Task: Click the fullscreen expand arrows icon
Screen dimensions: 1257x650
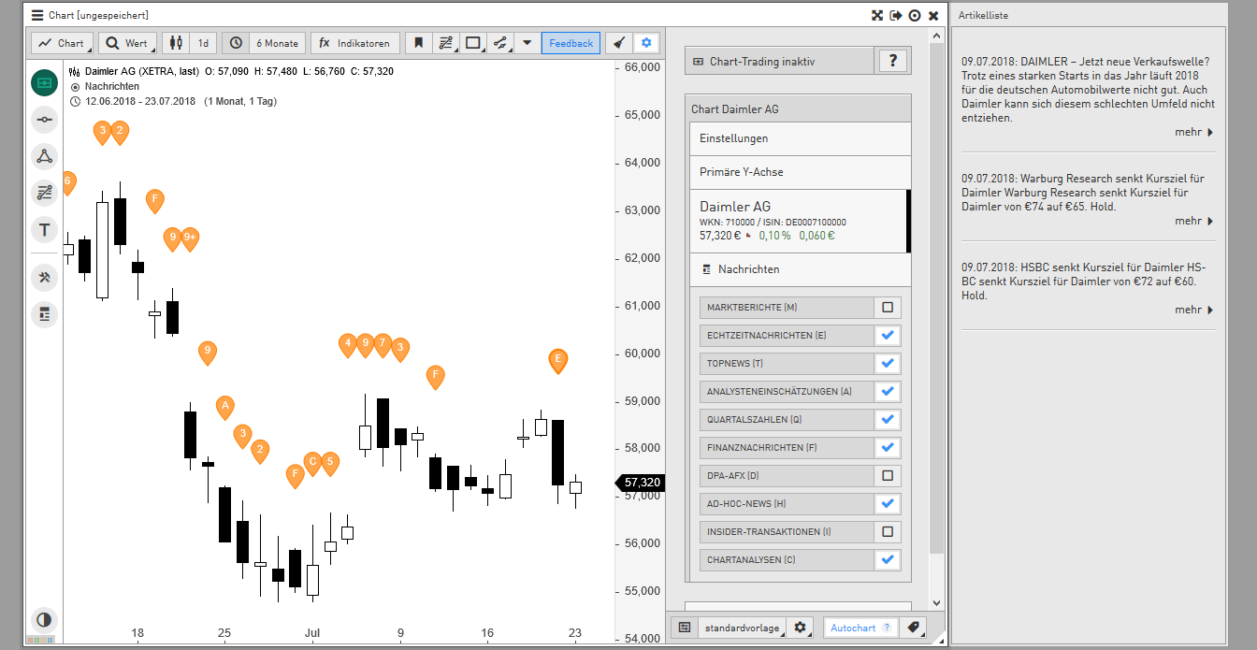Action: tap(877, 16)
